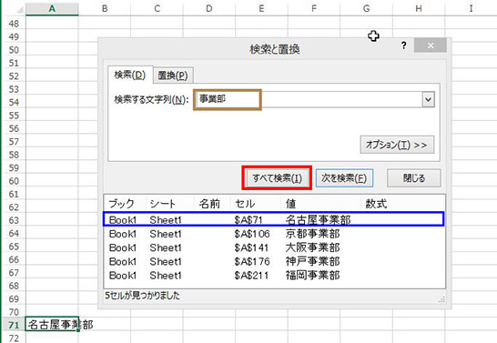The height and width of the screenshot is (343, 497).
Task: Select the 検索(D) tab
Action: 130,76
